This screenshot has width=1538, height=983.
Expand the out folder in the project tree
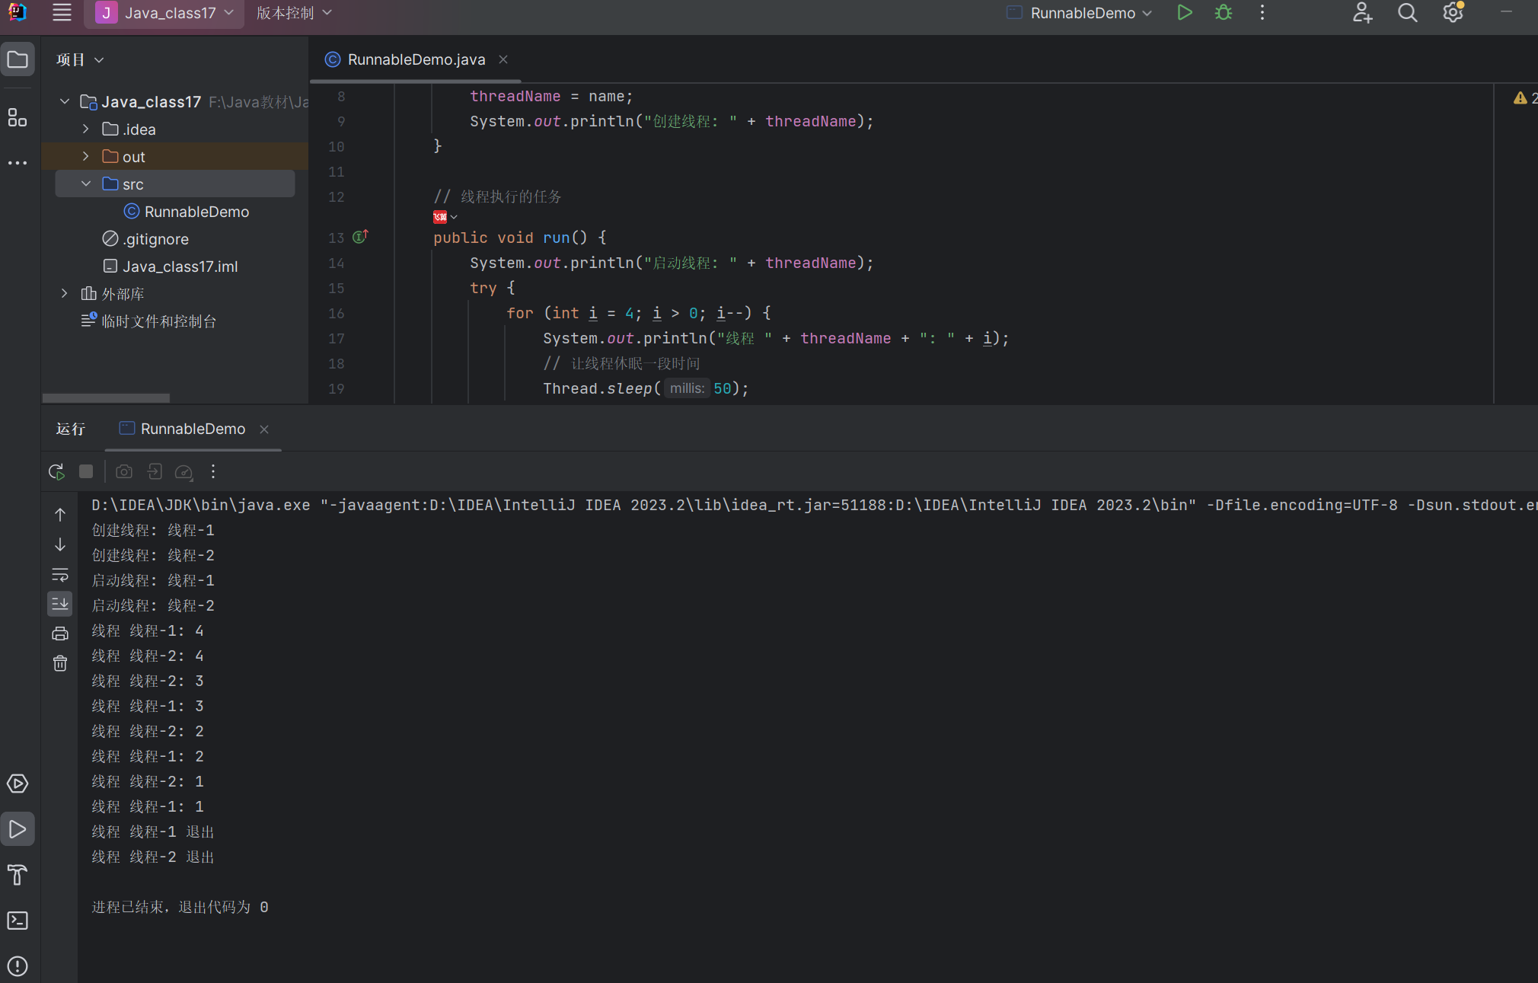[86, 157]
